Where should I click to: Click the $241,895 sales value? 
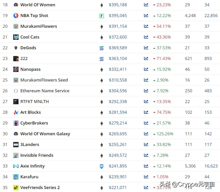[118, 166]
